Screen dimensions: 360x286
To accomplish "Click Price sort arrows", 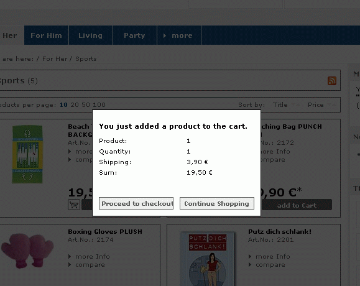I will (x=331, y=105).
